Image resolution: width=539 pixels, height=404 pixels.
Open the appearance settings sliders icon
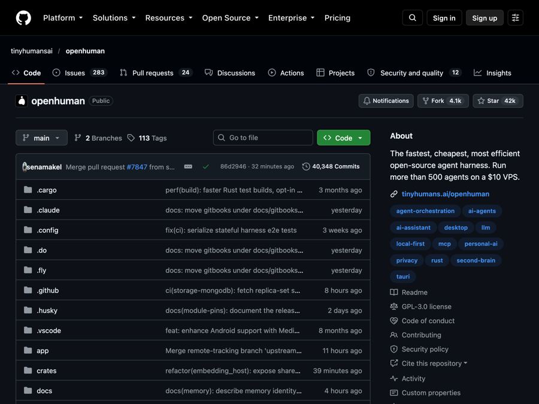[515, 18]
